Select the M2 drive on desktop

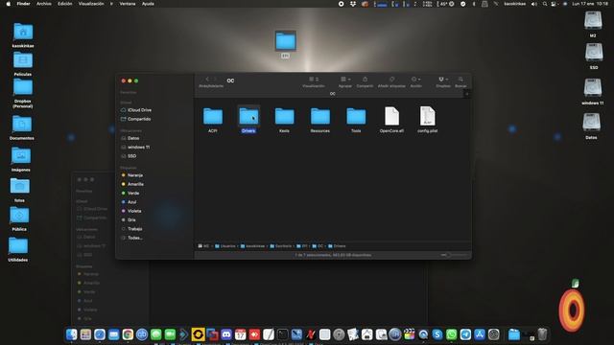(593, 21)
